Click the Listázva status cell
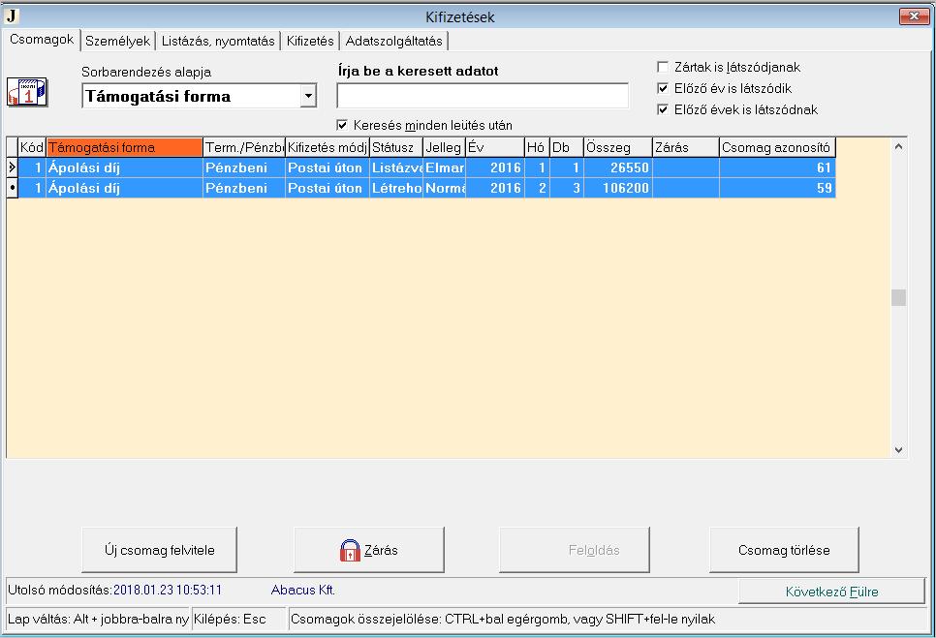Viewport: 936px width, 638px height. (396, 167)
